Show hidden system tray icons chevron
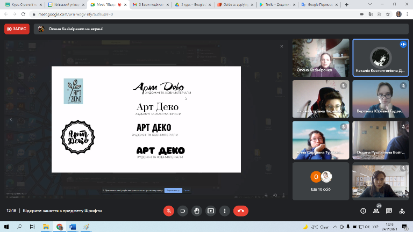 (x=335, y=227)
